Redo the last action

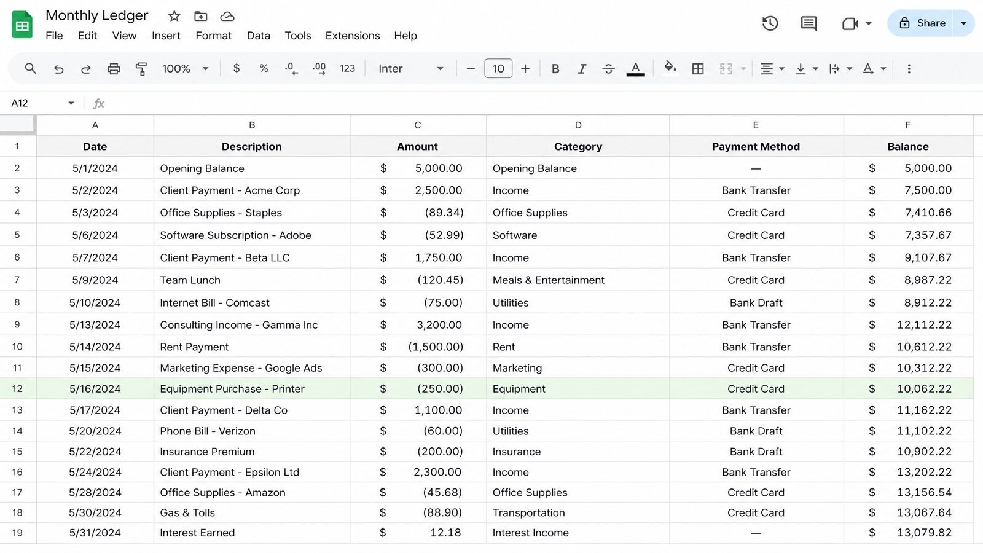pos(86,69)
